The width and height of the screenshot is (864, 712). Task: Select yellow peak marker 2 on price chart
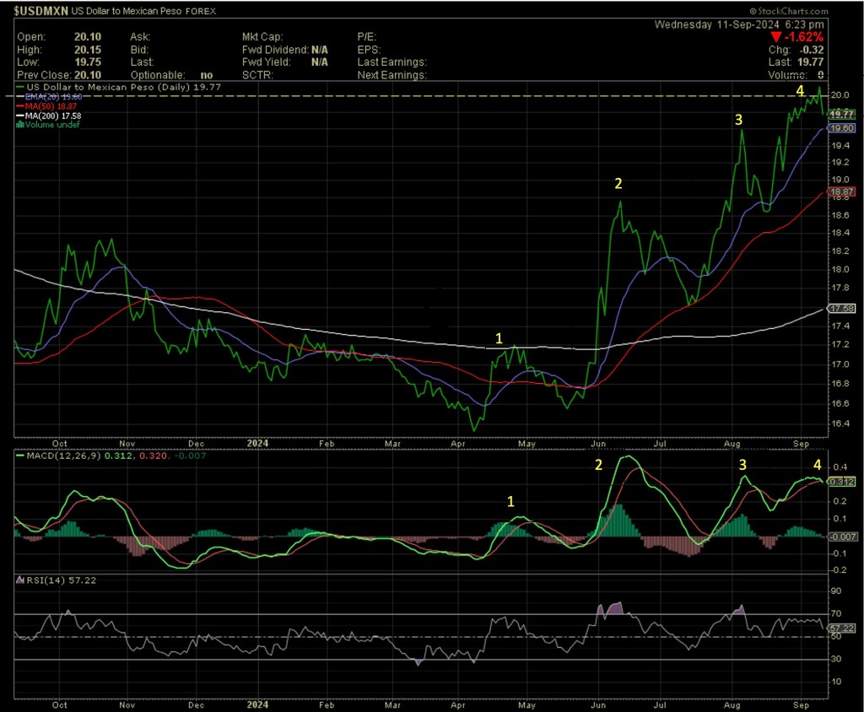coord(618,183)
